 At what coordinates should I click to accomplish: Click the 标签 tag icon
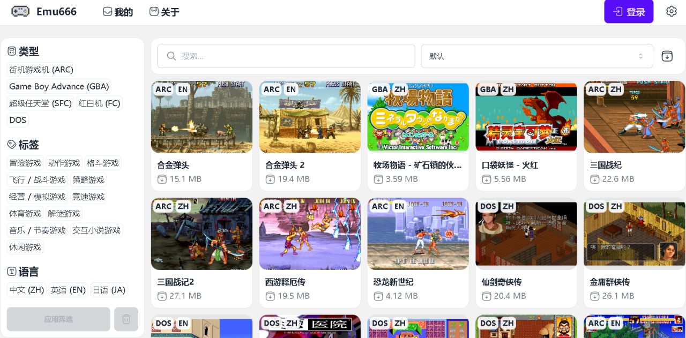(x=12, y=145)
